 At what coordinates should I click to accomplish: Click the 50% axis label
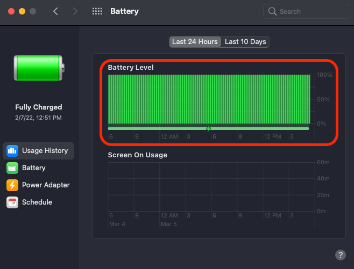pos(323,99)
